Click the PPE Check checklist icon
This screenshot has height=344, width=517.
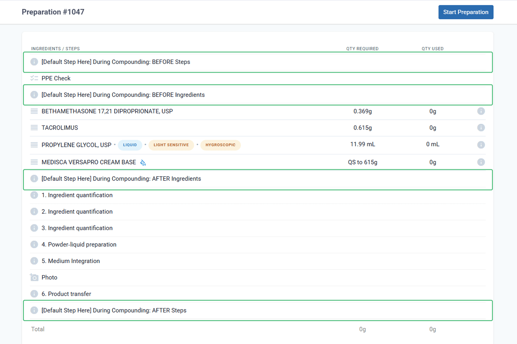pyautogui.click(x=34, y=78)
